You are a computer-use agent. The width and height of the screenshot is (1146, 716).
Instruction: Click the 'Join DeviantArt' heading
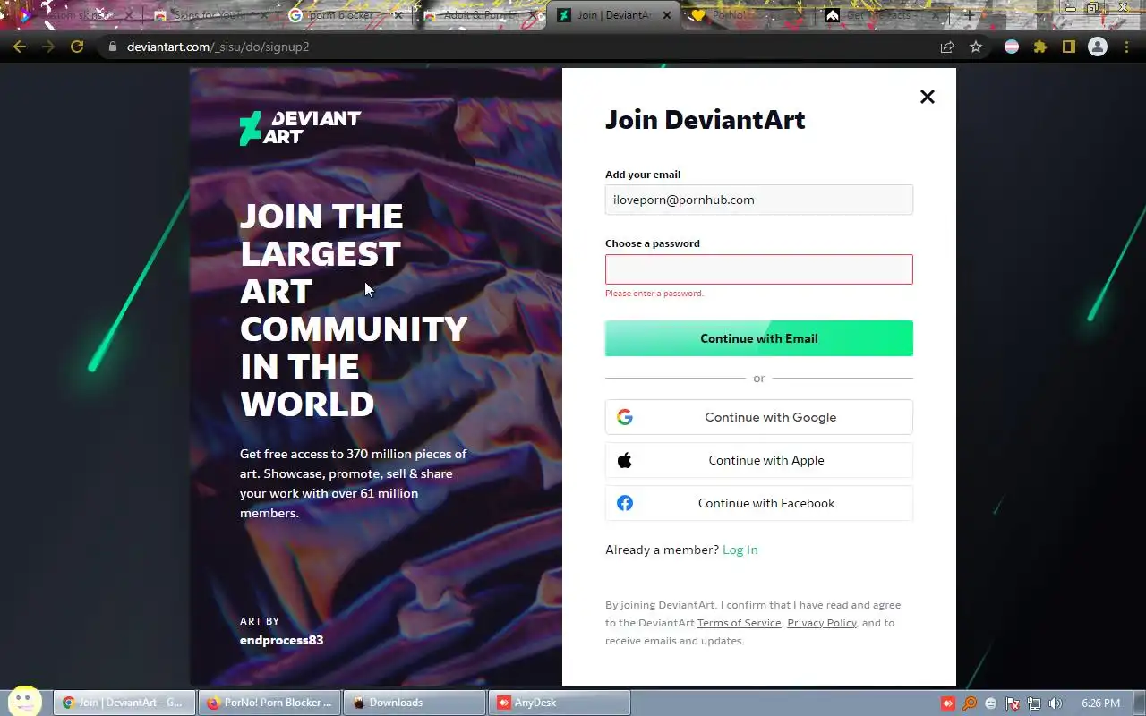click(x=706, y=120)
